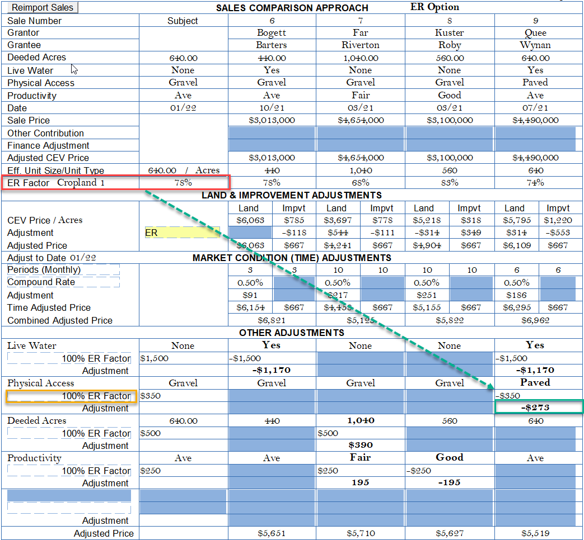Click the Riverton grantee cell
Screen dimensions: 584x540
[360, 45]
